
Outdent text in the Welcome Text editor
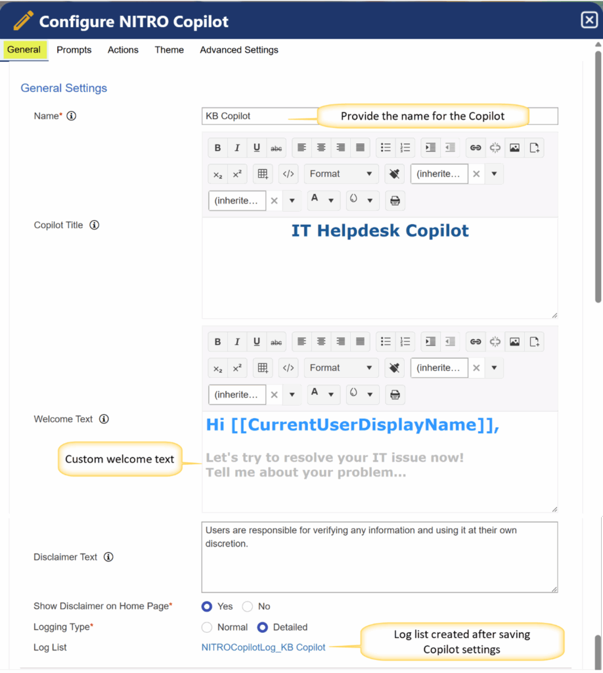coord(450,342)
